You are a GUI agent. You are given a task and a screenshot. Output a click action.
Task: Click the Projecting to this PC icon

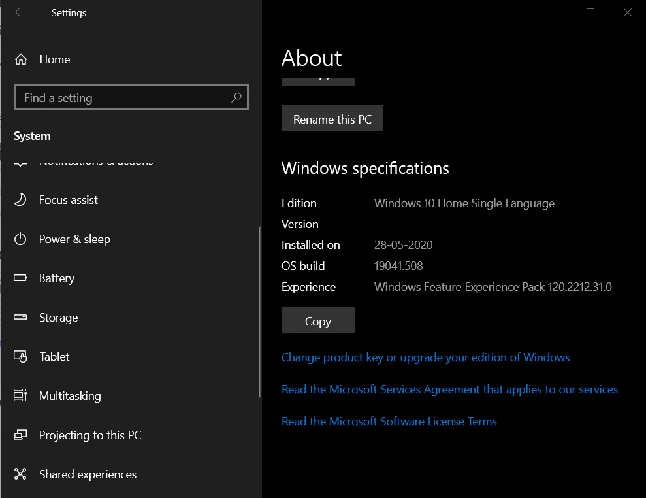(20, 435)
